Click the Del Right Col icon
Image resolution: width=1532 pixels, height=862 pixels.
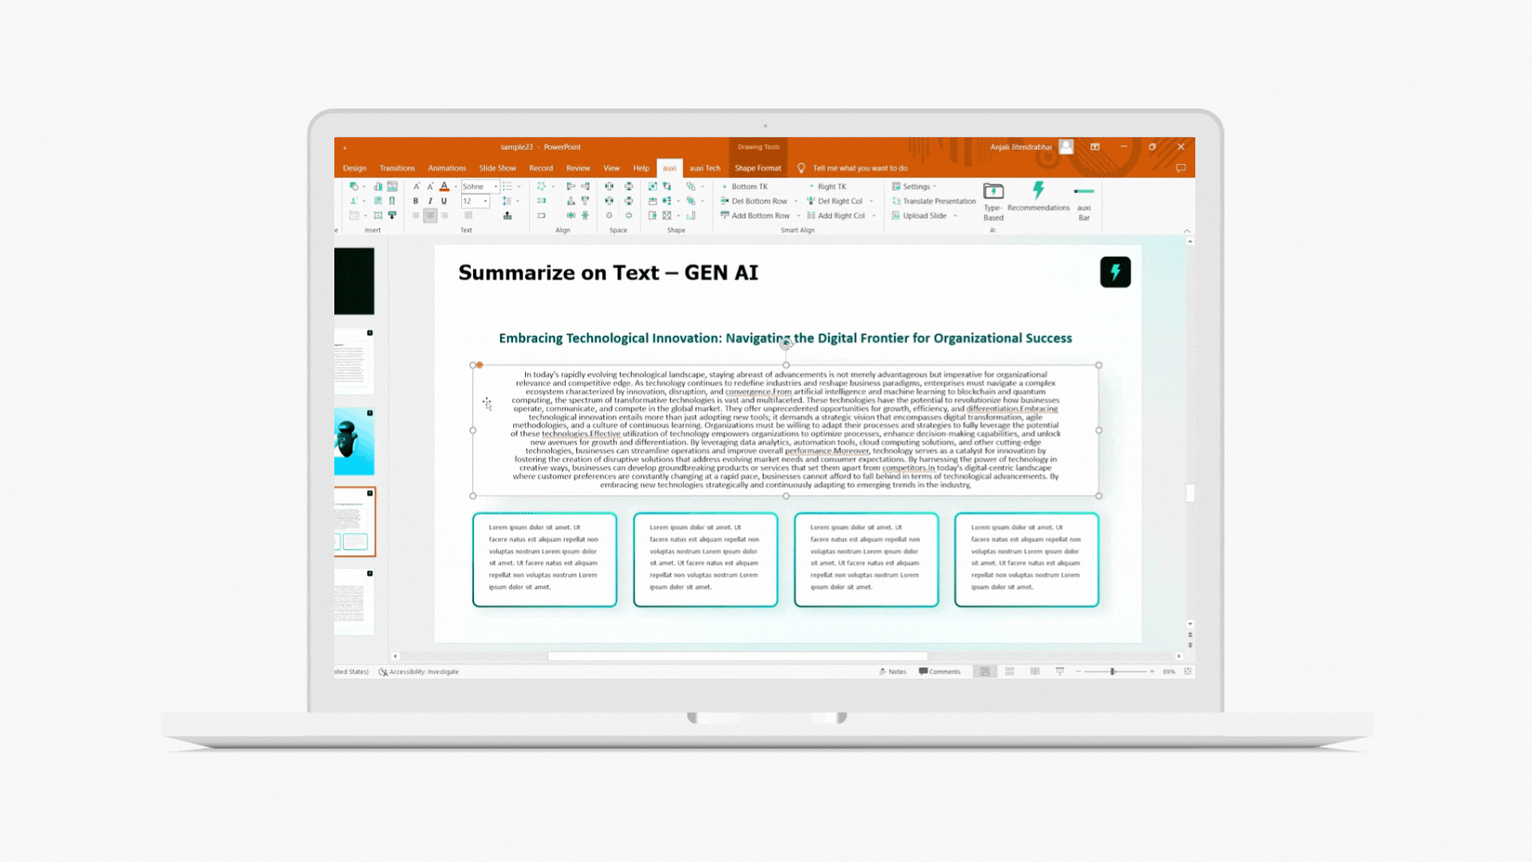811,201
